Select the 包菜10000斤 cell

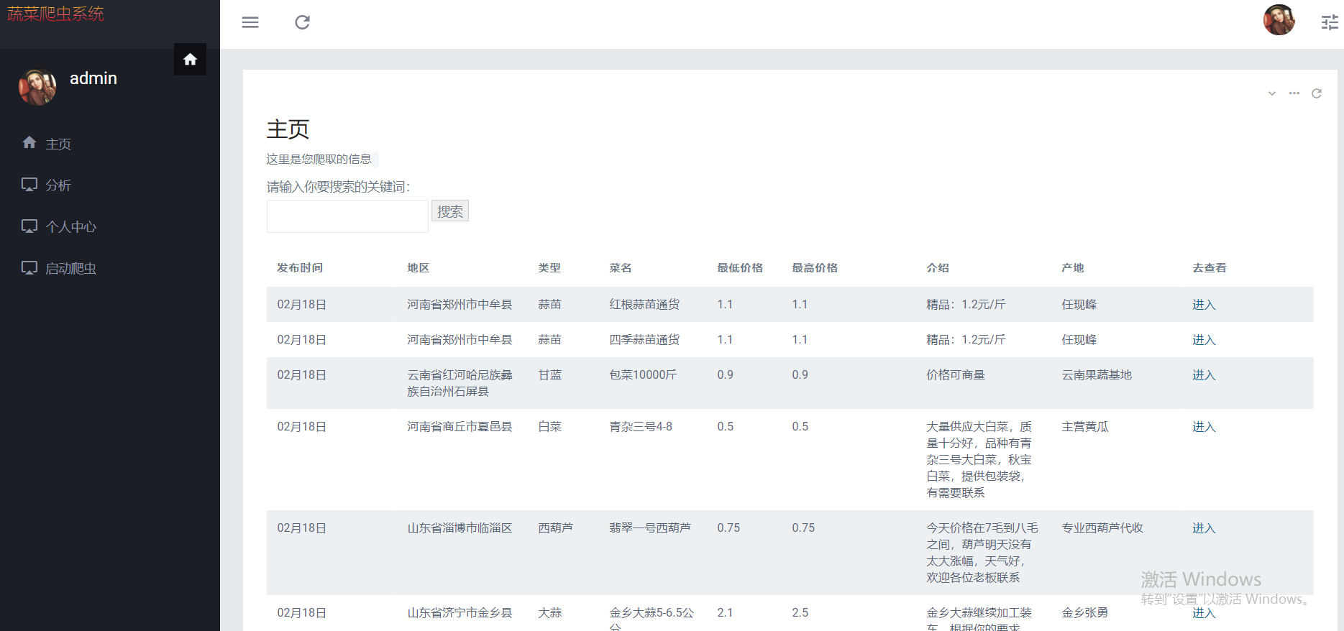click(x=643, y=375)
